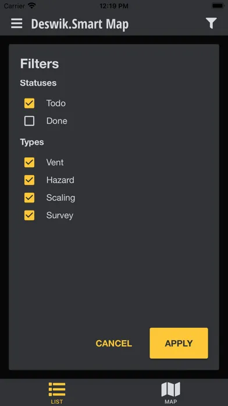Enable the Done status checkbox
Viewport: 228px width, 406px height.
(29, 121)
